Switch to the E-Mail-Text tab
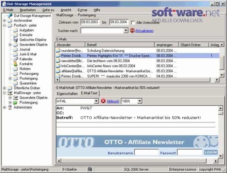Viewport: 227px width, 173px height. tap(89, 93)
